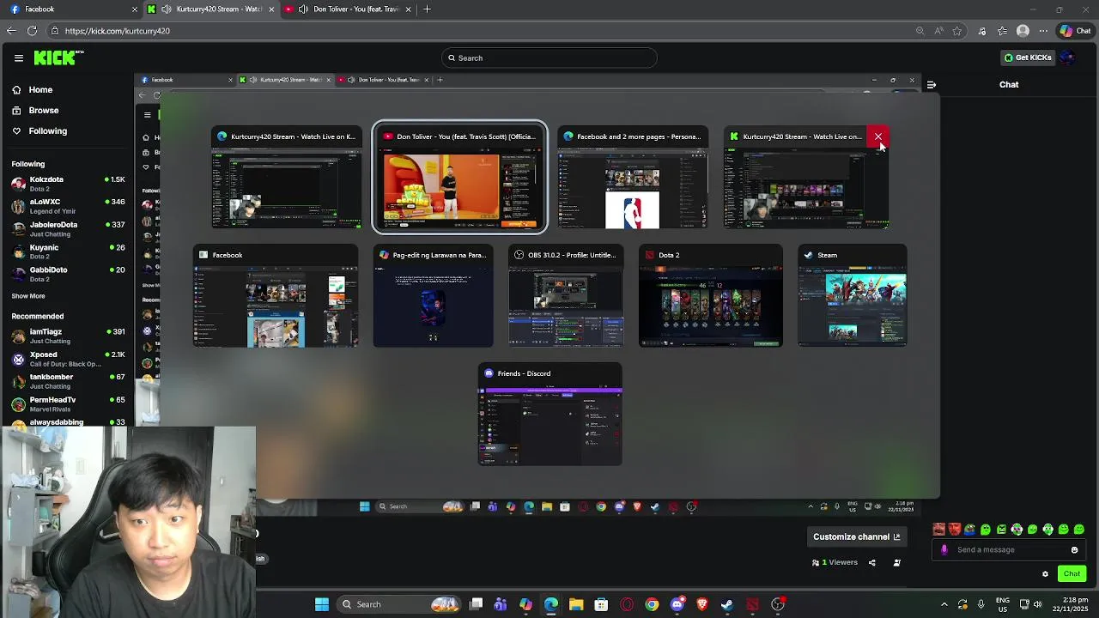Toggle the volume icon in the system tray
This screenshot has height=618, width=1099.
[x=1036, y=604]
